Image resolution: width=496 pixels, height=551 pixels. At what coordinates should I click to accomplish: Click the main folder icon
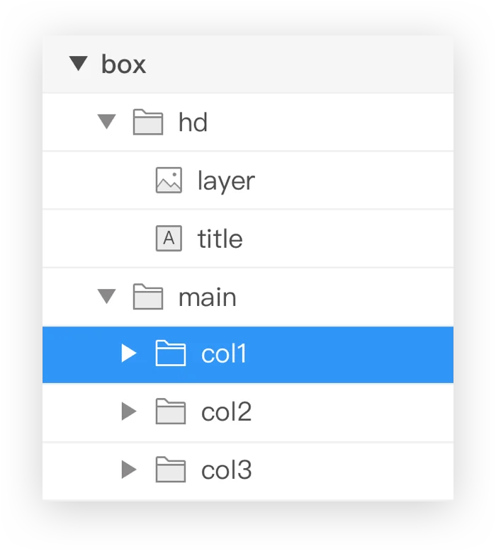coord(148,297)
